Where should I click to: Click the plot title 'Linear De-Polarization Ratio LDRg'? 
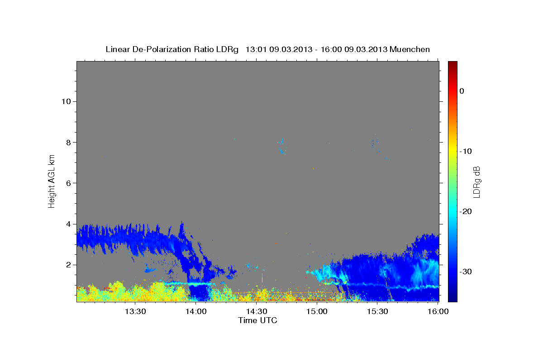pos(171,49)
